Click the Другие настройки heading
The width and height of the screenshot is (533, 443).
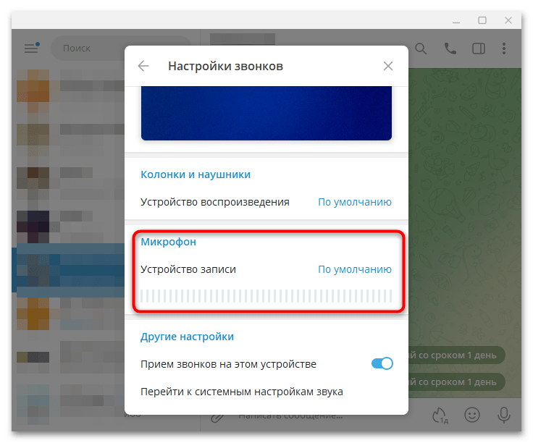click(187, 337)
